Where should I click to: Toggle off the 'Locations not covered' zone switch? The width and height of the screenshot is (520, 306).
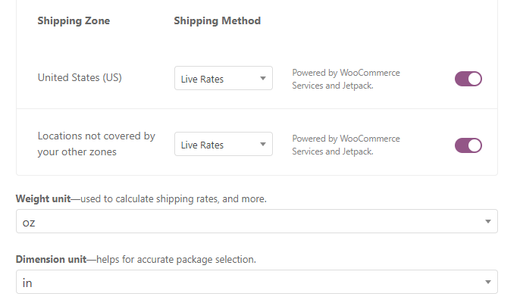point(468,145)
